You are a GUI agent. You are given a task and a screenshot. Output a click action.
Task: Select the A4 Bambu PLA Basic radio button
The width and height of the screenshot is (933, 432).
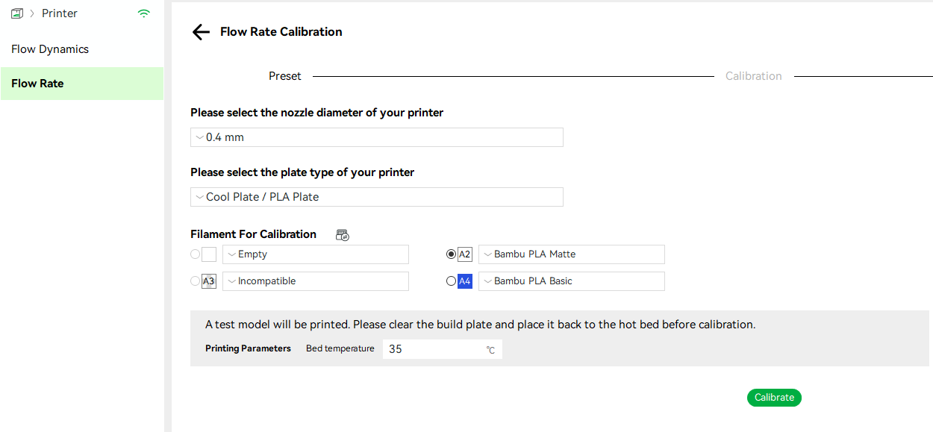(x=451, y=281)
